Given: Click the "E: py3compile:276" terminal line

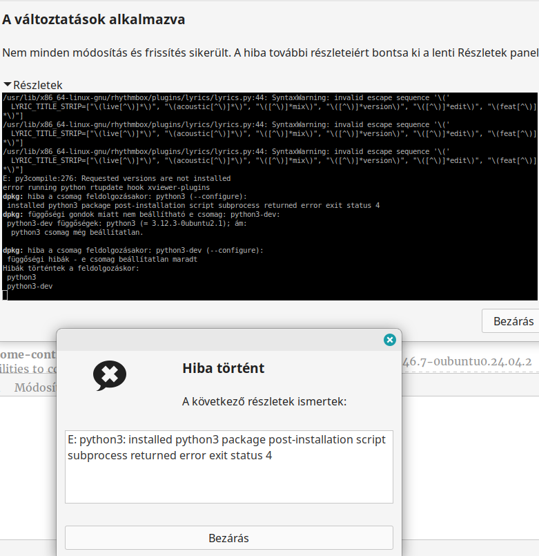Looking at the screenshot, I should [117, 178].
